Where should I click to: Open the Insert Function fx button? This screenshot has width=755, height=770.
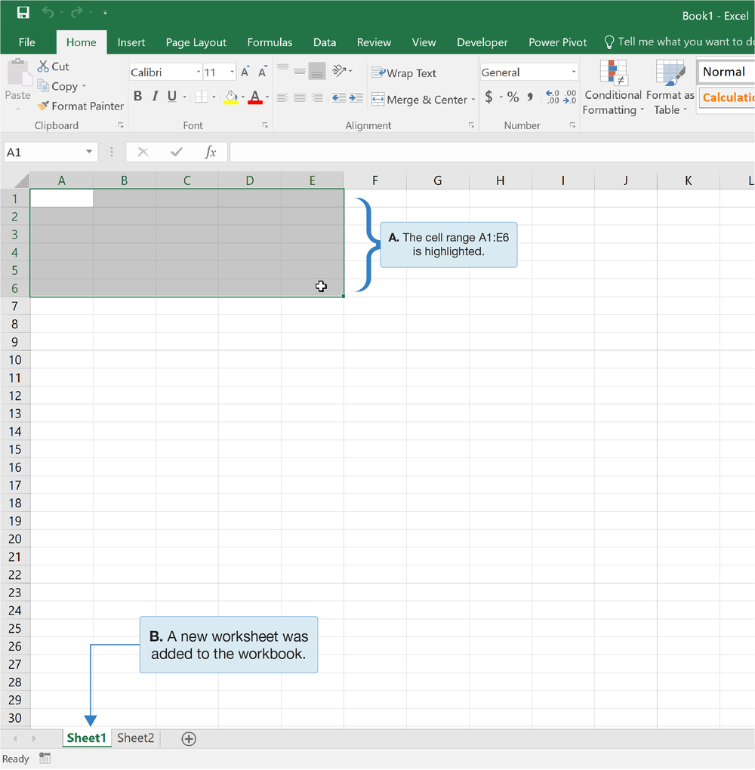(x=210, y=152)
